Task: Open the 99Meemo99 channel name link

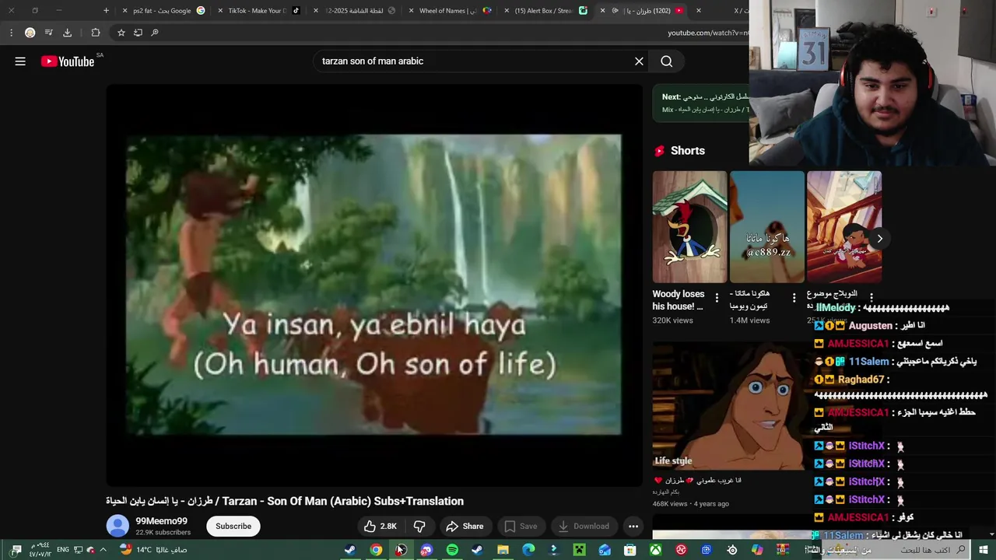Action: pyautogui.click(x=162, y=521)
